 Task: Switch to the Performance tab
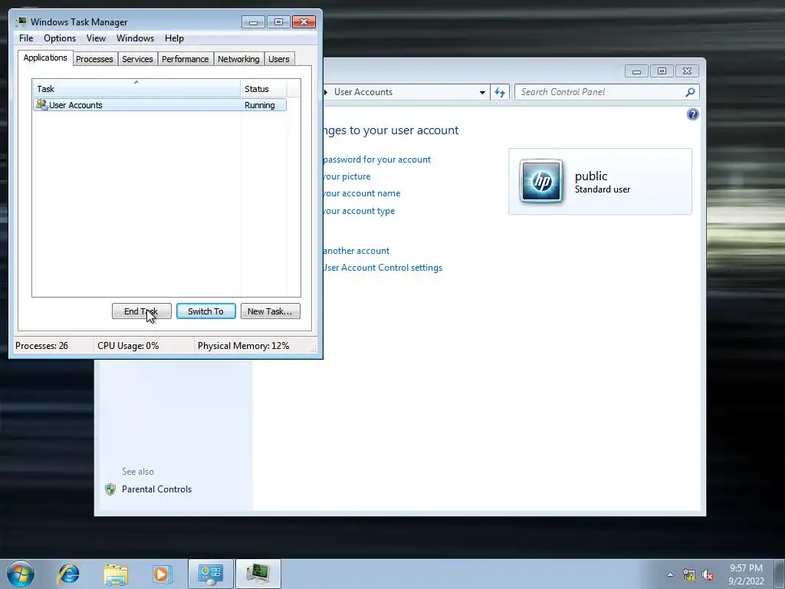[x=186, y=59]
